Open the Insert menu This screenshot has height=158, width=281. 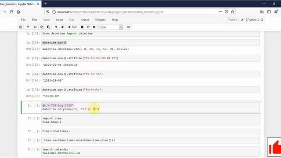59,20
